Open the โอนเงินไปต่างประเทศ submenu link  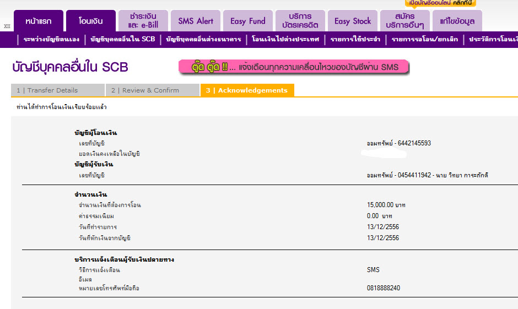285,39
